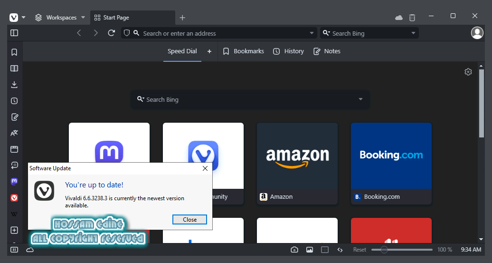Click the Close button in update dialog
The width and height of the screenshot is (492, 263).
[x=189, y=220]
